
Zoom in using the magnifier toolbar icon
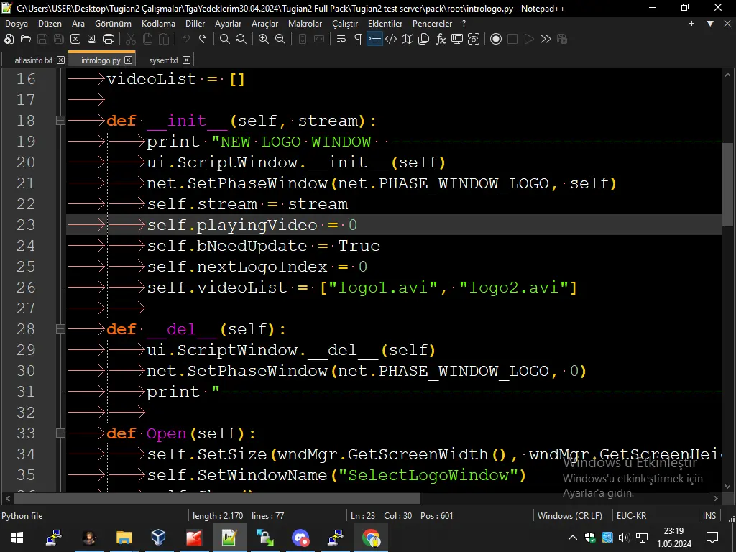(x=264, y=39)
